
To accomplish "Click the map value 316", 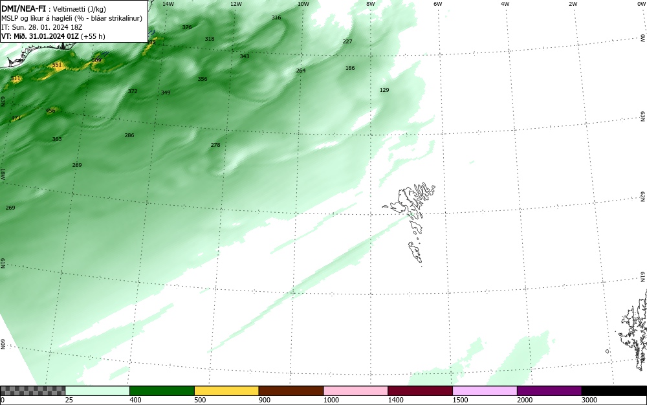I will pyautogui.click(x=276, y=17).
